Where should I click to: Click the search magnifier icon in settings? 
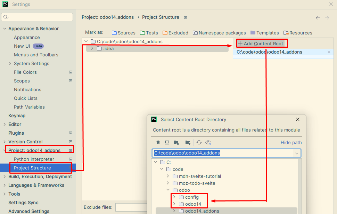6,17
